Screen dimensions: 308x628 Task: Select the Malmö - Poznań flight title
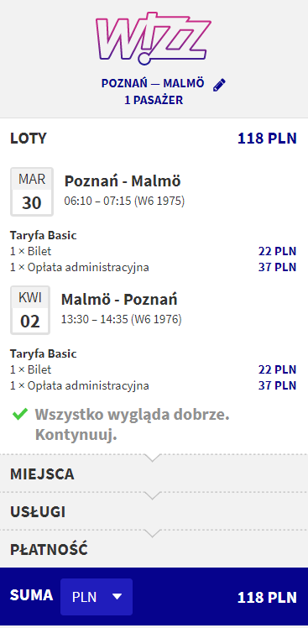(x=119, y=299)
